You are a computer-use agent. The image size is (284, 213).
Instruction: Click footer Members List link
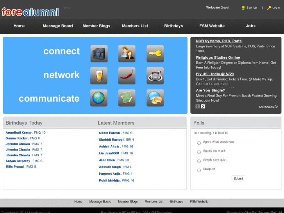click(154, 202)
